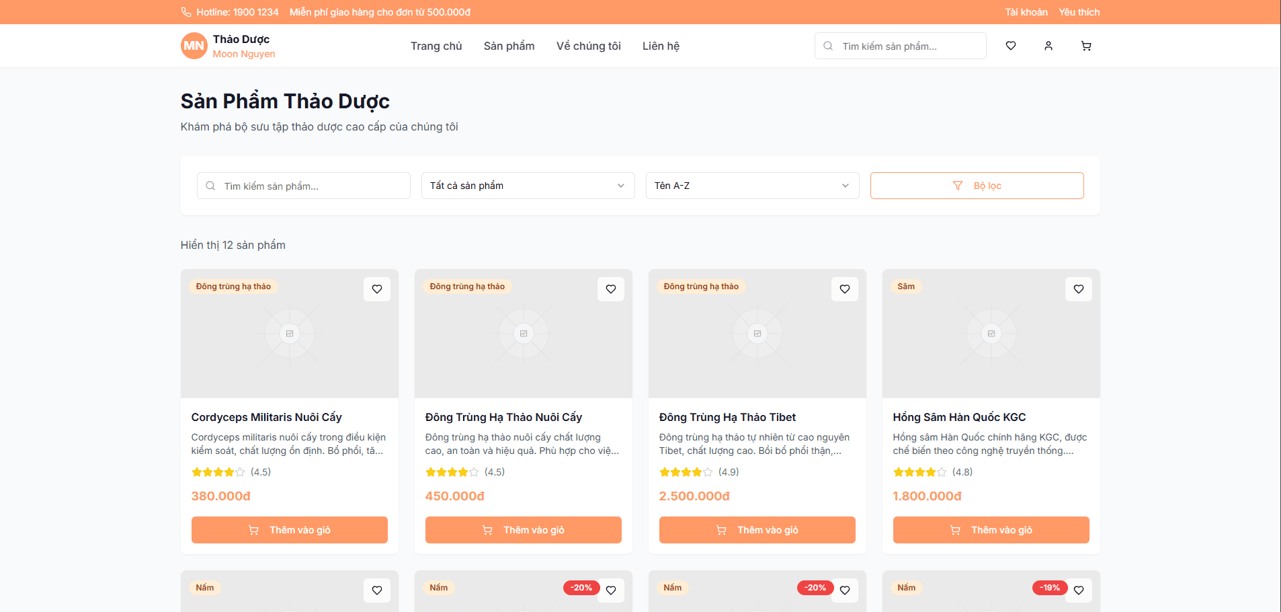1281x612 pixels.
Task: Click the 450.000đ price
Action: pos(455,496)
